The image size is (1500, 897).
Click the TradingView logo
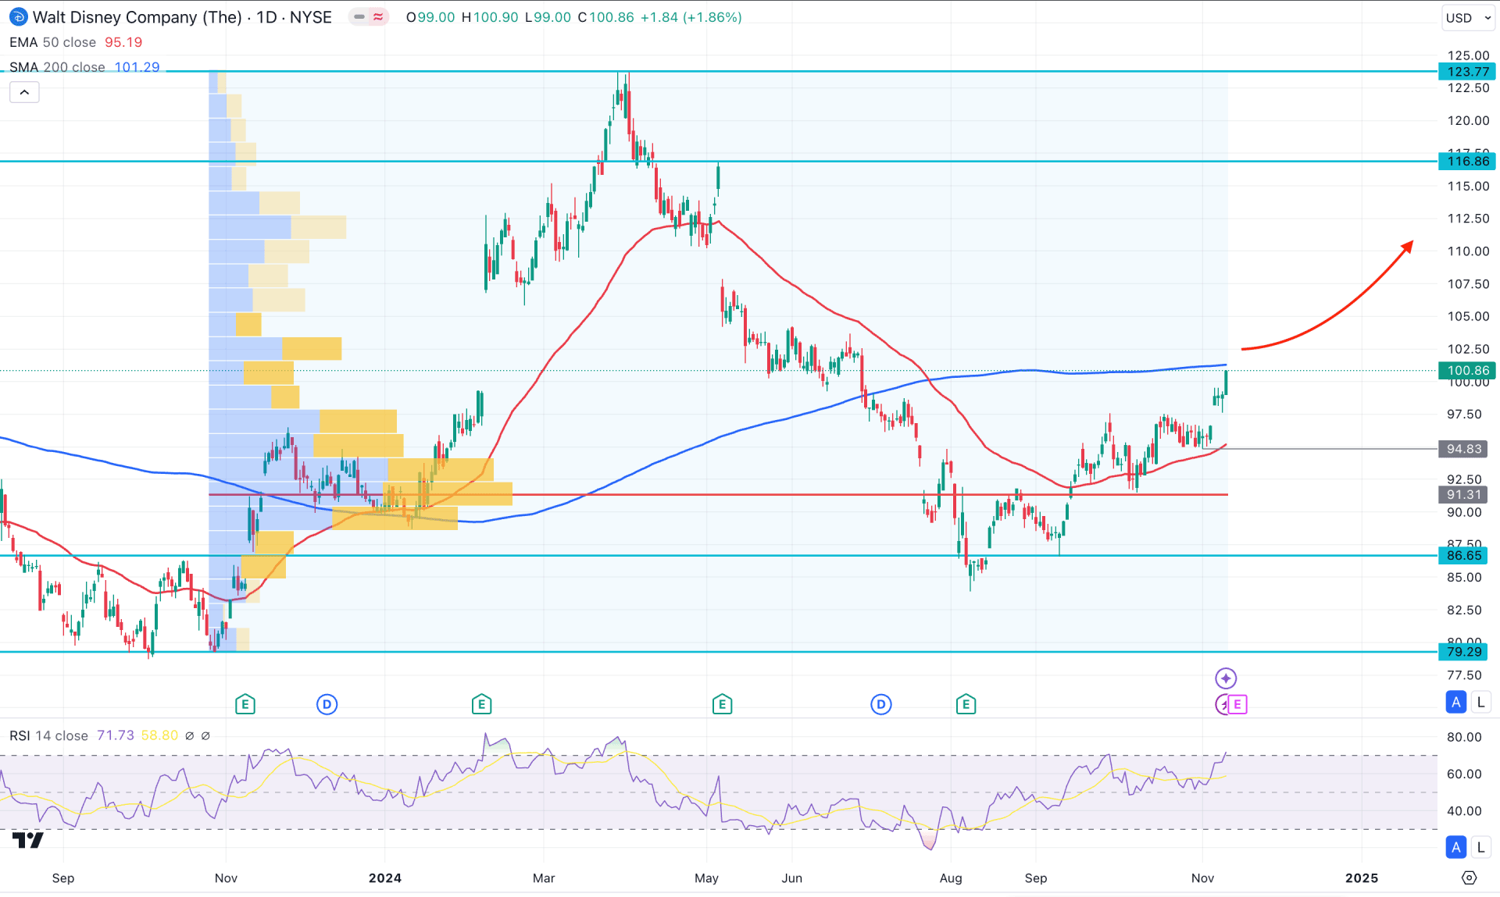coord(28,840)
